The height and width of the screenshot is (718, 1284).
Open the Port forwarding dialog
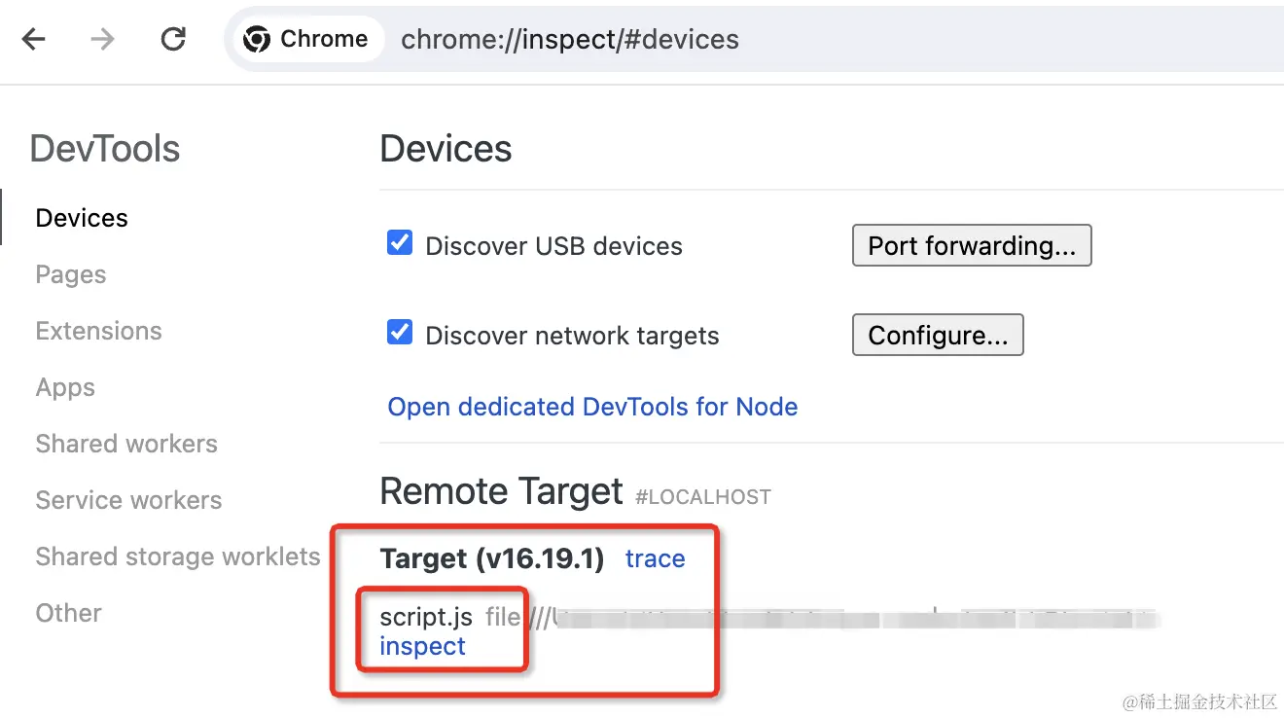[972, 245]
